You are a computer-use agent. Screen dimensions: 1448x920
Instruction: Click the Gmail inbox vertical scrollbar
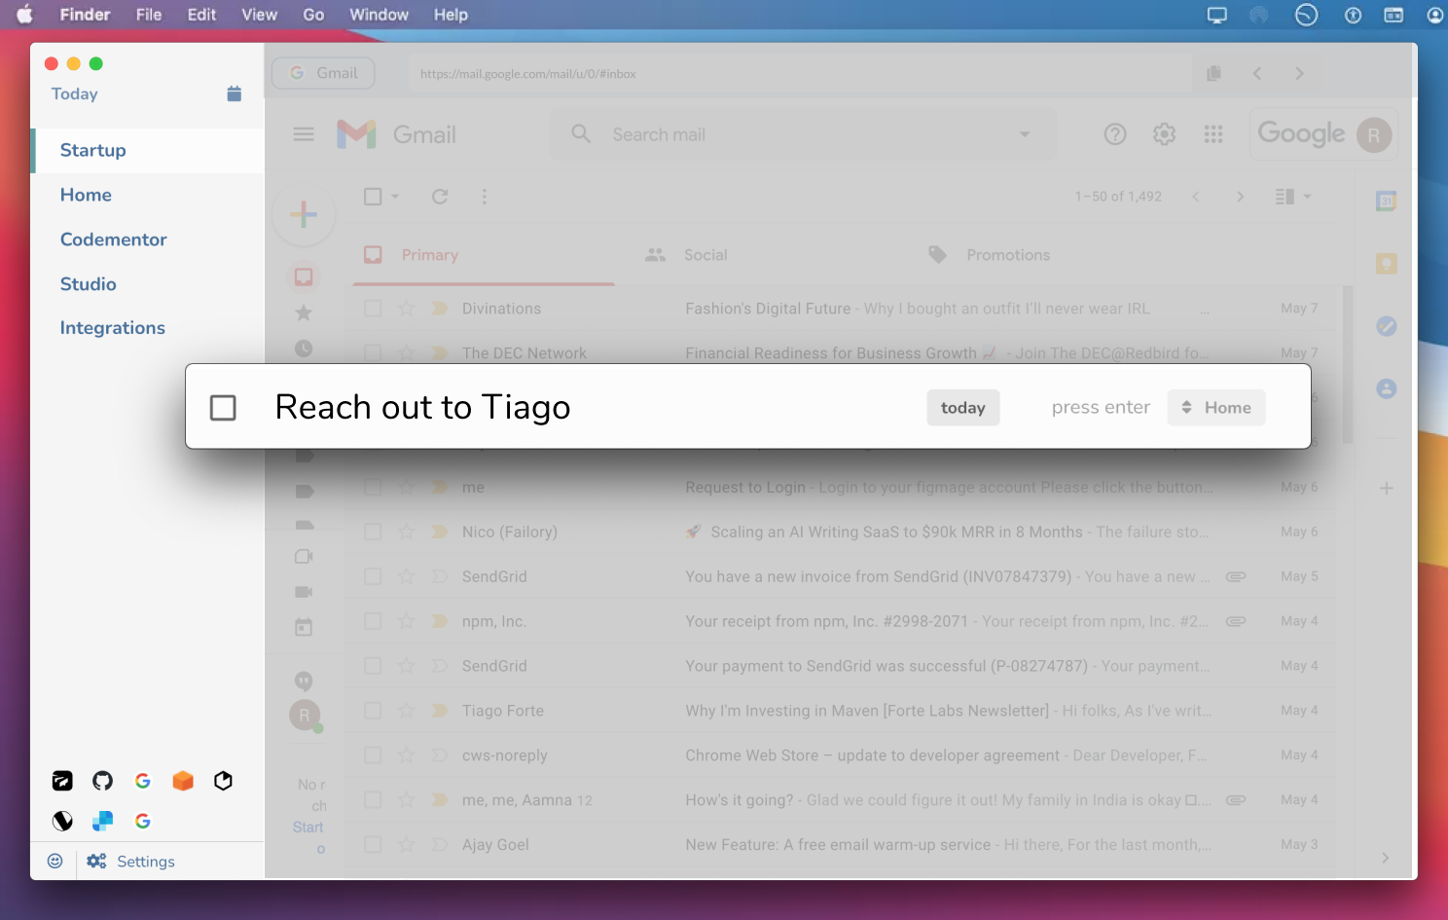point(1348,364)
